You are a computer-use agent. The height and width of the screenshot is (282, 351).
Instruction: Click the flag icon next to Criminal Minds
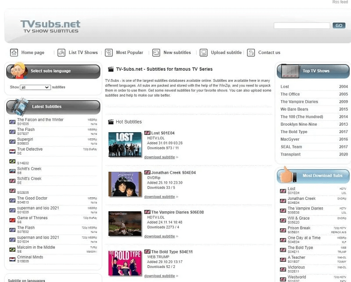[12, 259]
